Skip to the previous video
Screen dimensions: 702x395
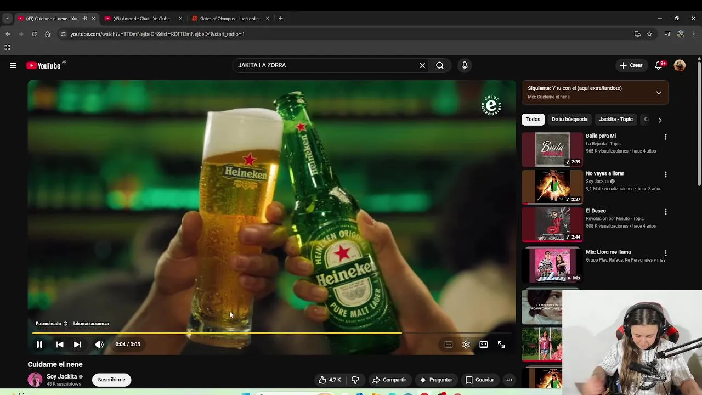pyautogui.click(x=60, y=345)
